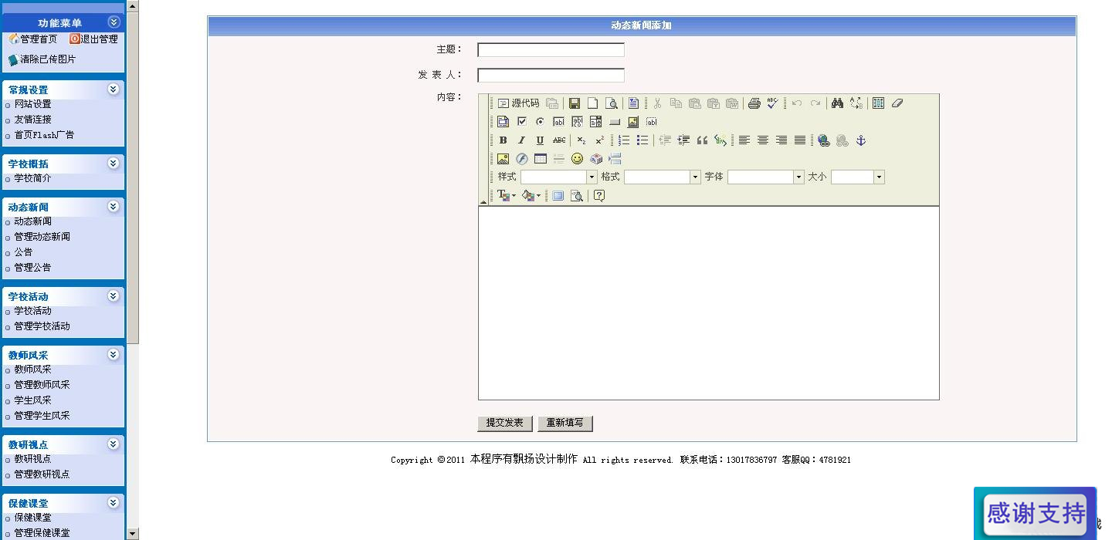Viewport: 1112px width, 540px height.
Task: Open the 大小 size dropdown
Action: [x=857, y=177]
